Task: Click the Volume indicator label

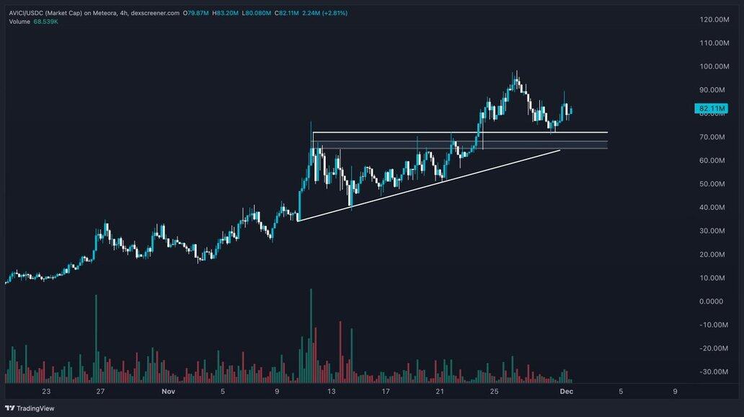Action: click(x=19, y=22)
